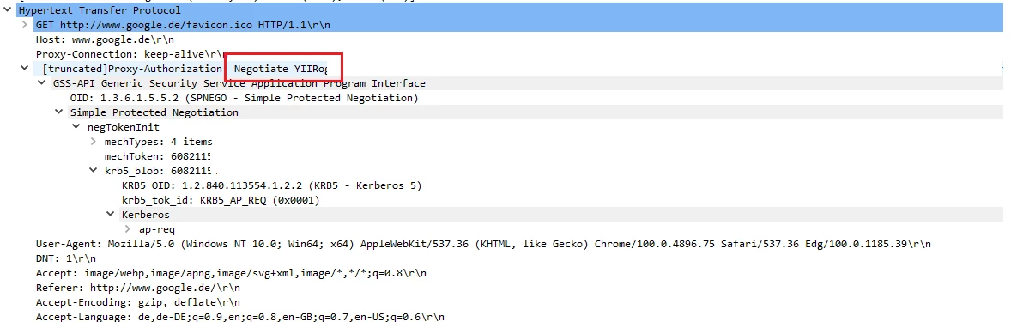Select the Proxy-Authorization Negotiate row

click(185, 69)
